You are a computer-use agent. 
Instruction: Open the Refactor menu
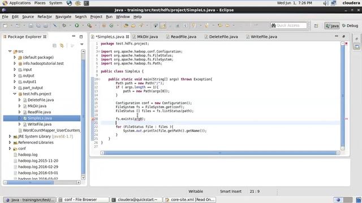(x=45, y=17)
